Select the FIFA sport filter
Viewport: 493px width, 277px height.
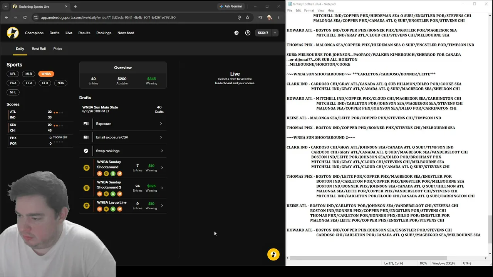[29, 83]
